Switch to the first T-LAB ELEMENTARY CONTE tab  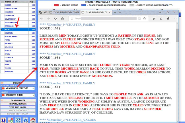point(64,12)
